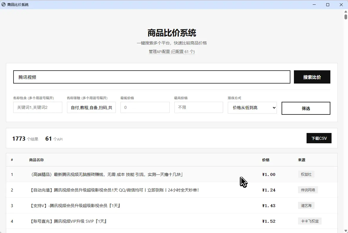
Task: Click the 最高价格 maximum price field
Action: tap(198, 107)
